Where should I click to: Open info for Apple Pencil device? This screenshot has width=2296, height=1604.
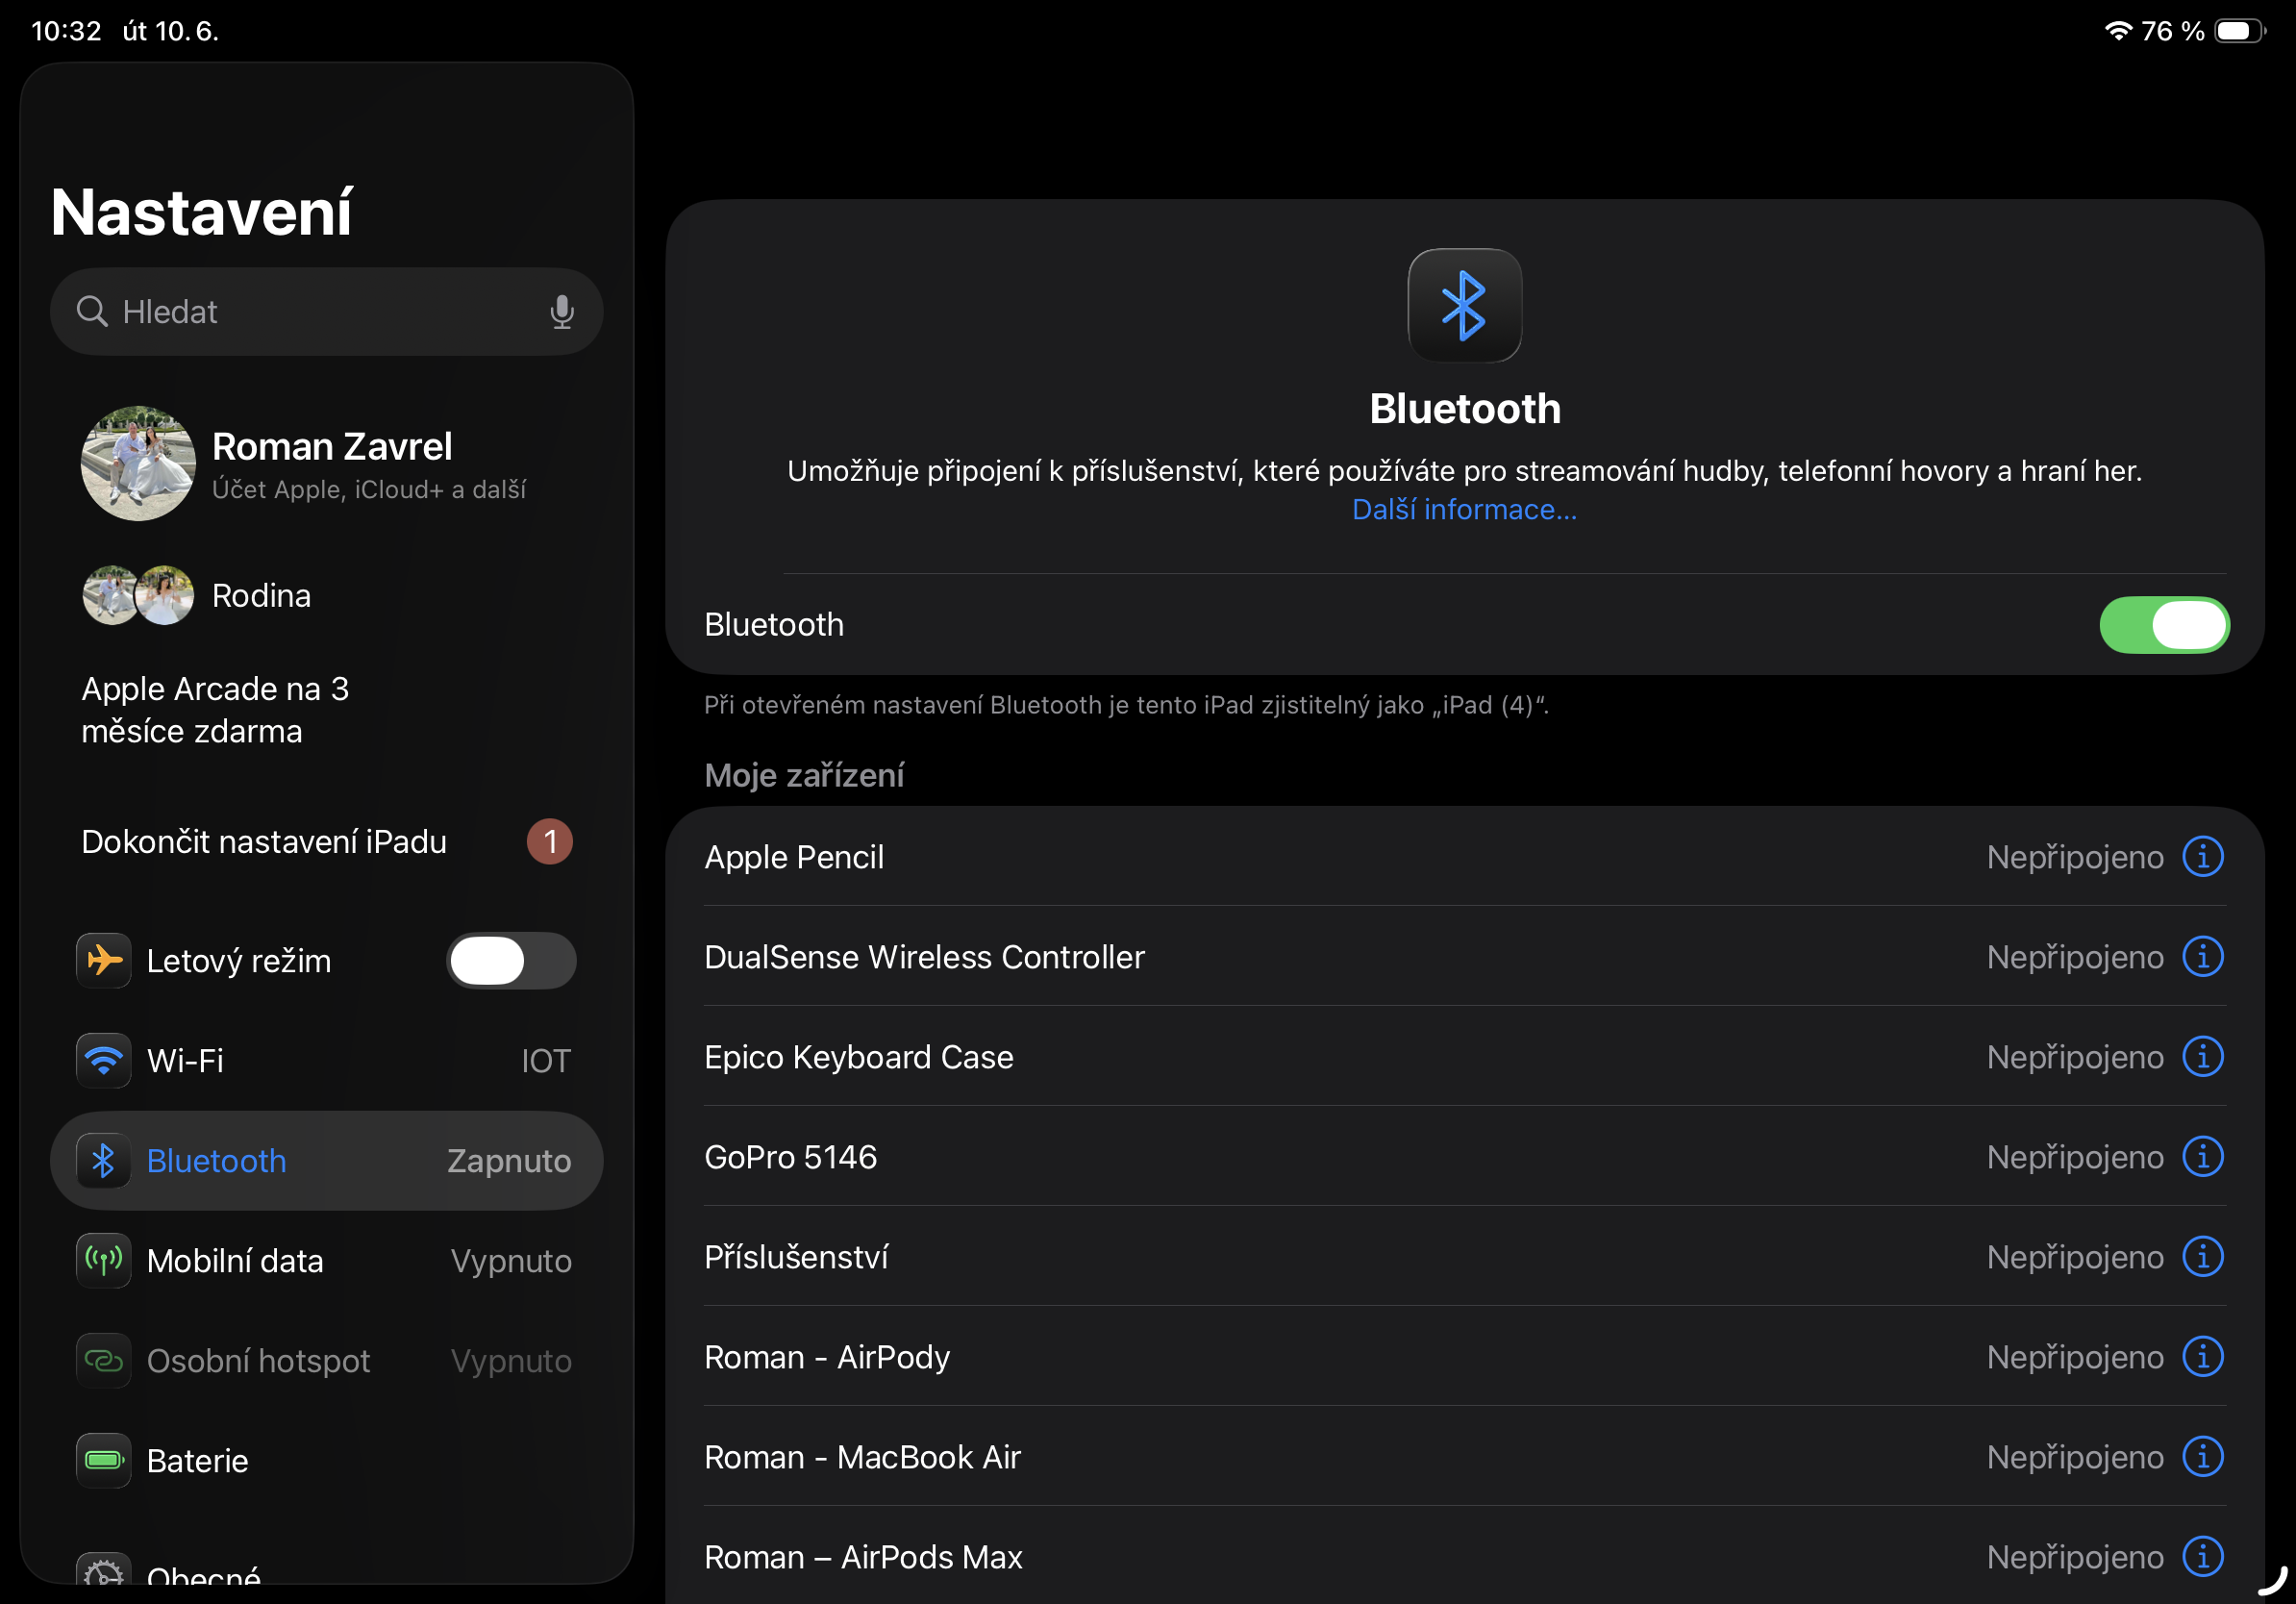click(2202, 857)
